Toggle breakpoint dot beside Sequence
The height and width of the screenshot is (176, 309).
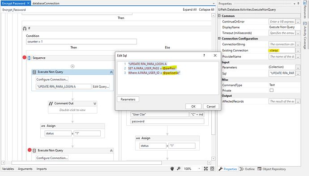[24, 57]
